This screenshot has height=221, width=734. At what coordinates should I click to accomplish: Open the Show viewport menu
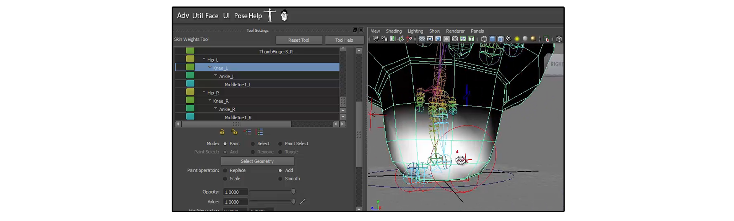click(x=435, y=31)
